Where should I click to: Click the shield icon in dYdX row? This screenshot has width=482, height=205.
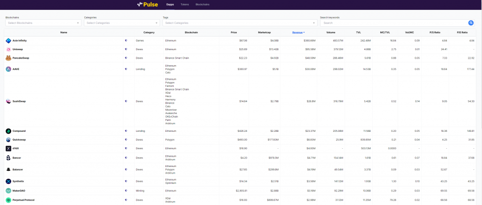pos(126,148)
